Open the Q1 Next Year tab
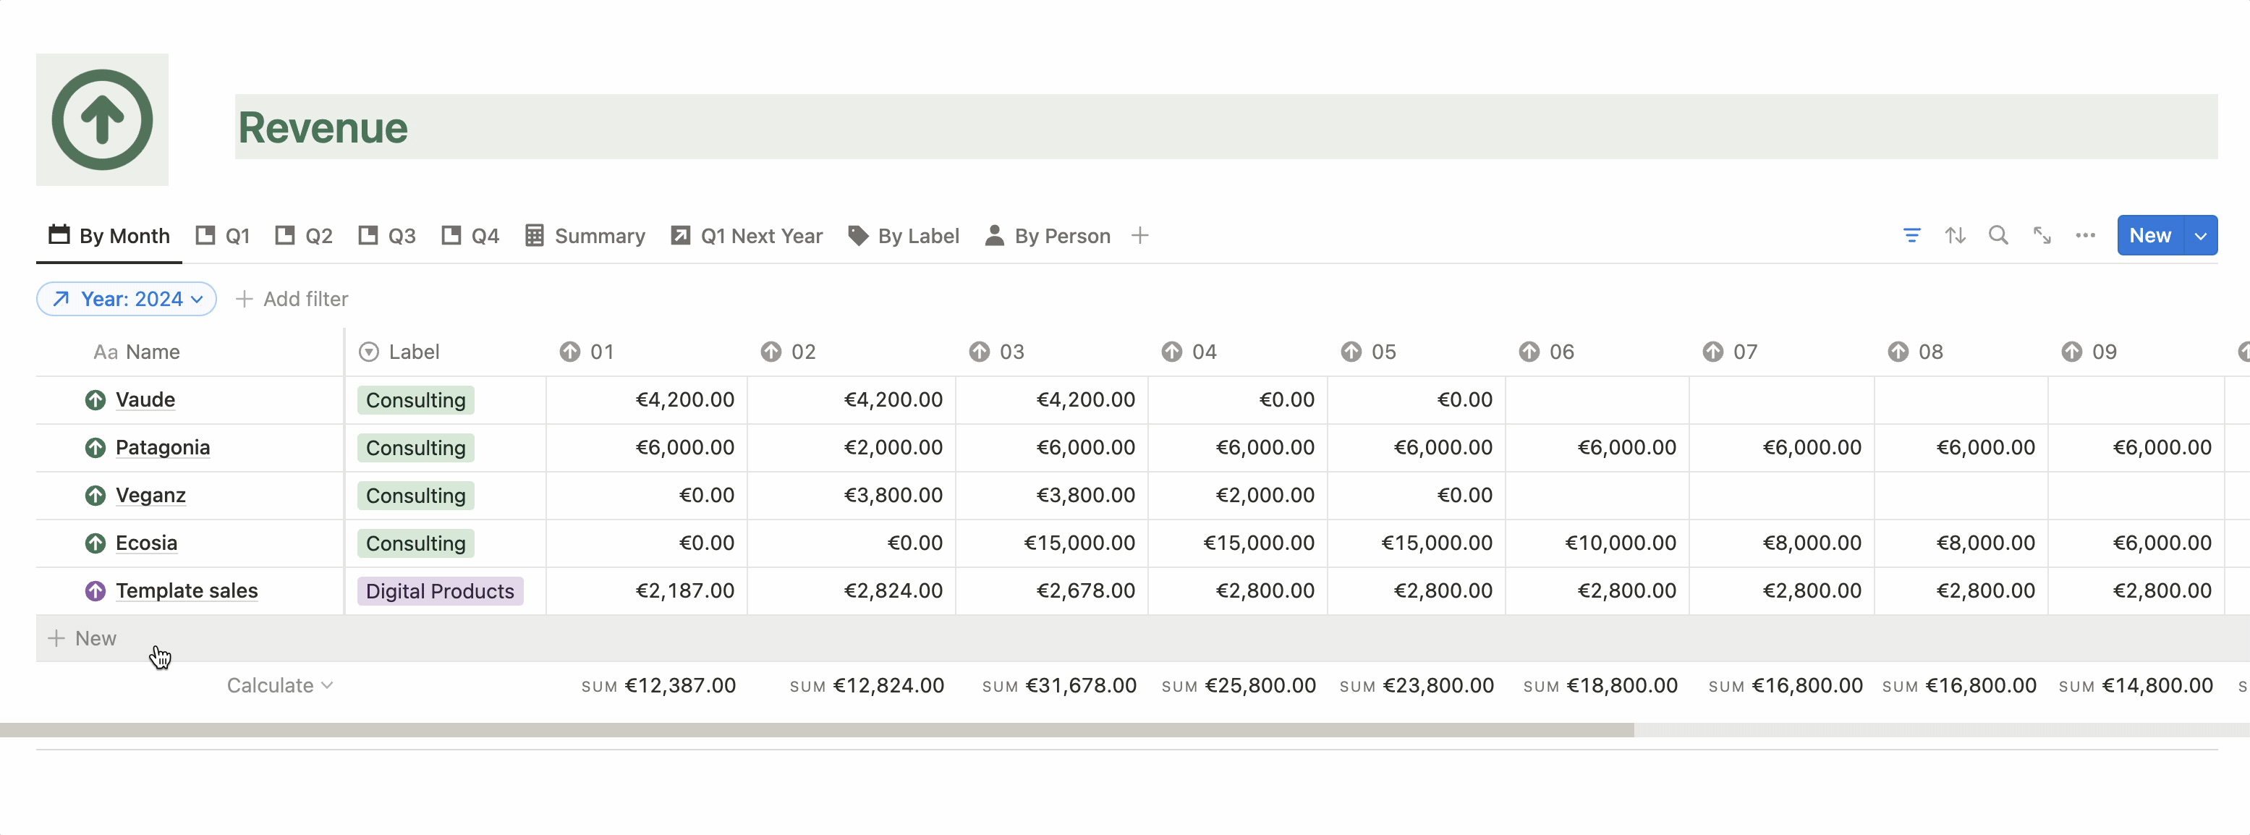The width and height of the screenshot is (2250, 835). click(x=746, y=236)
